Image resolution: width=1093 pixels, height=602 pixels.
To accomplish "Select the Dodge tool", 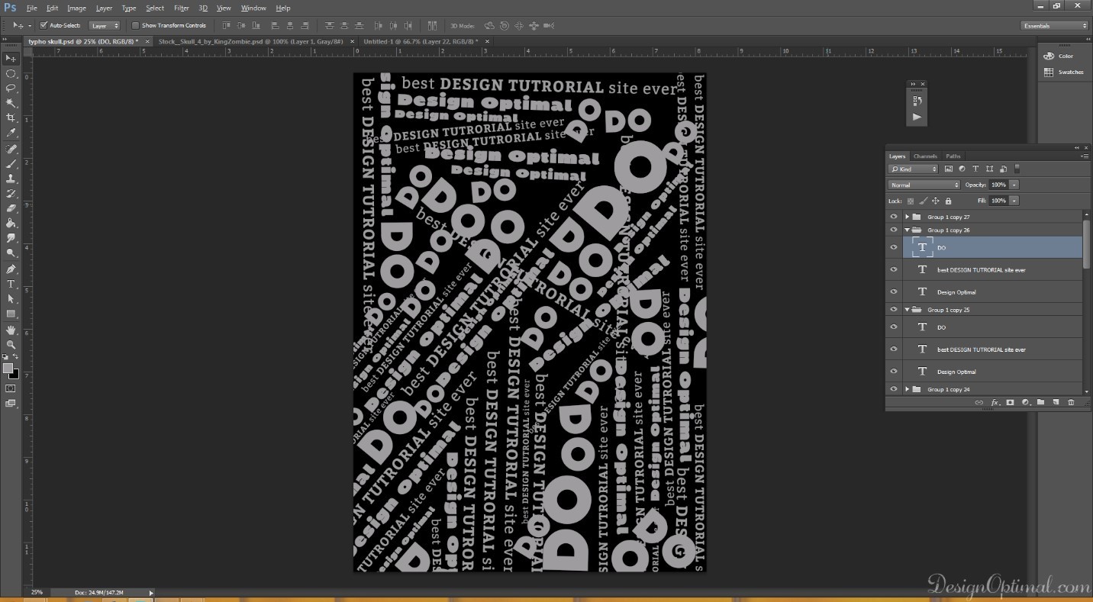I will tap(11, 253).
